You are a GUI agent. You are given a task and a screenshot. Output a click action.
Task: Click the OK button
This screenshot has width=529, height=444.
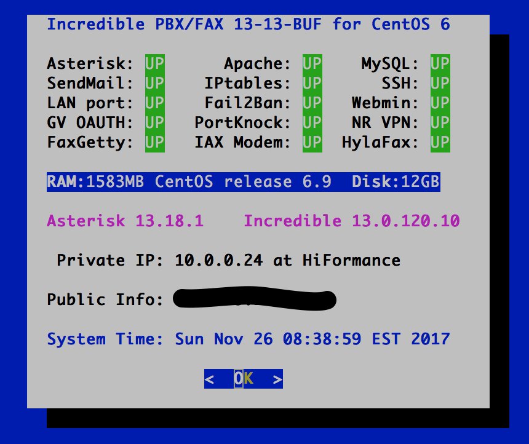pos(243,379)
